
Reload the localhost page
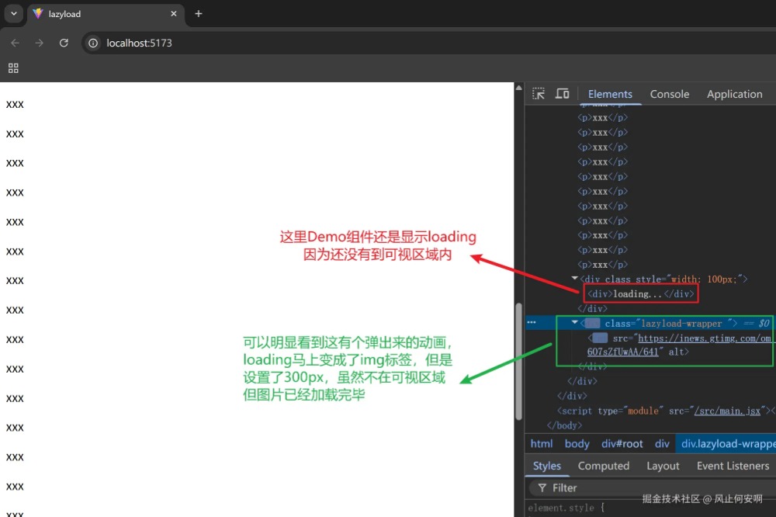64,43
